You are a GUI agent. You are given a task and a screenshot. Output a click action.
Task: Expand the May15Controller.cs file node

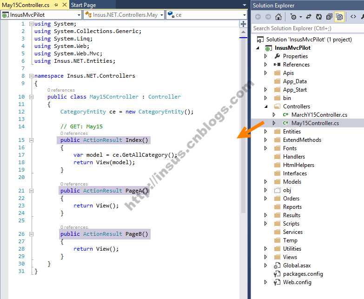pyautogui.click(x=274, y=123)
